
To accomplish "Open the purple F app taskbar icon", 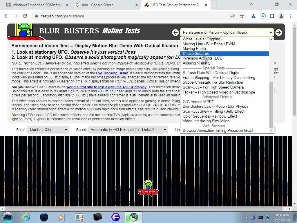I will pos(115,217).
